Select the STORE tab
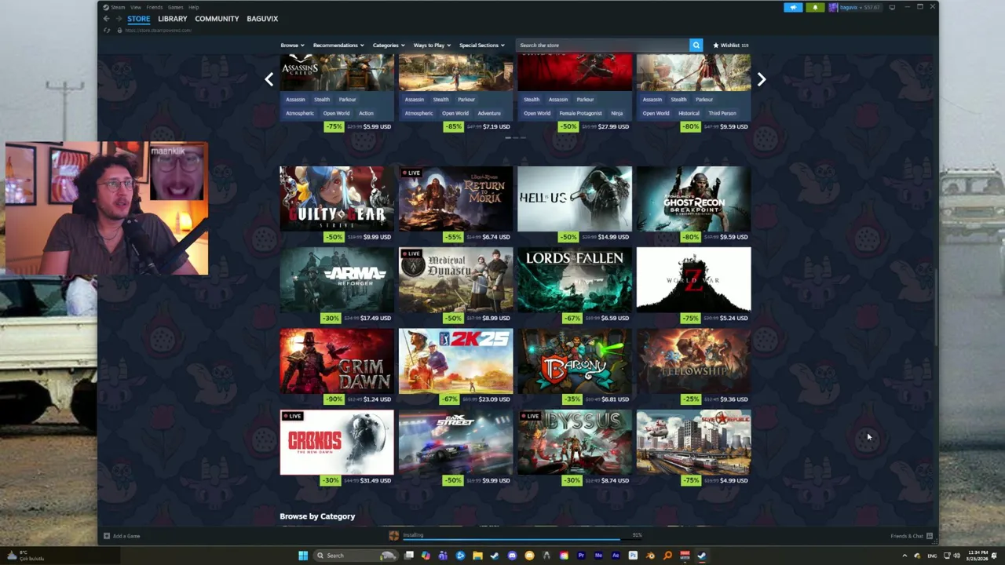 [x=138, y=18]
